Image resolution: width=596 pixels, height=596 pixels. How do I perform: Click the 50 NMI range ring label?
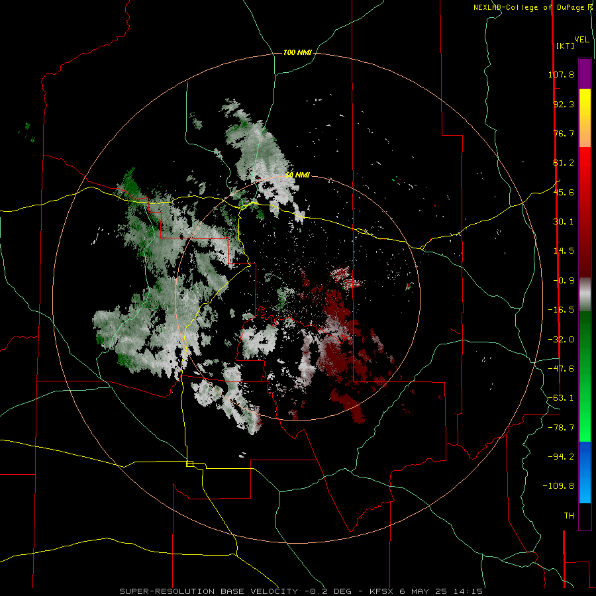pyautogui.click(x=297, y=175)
